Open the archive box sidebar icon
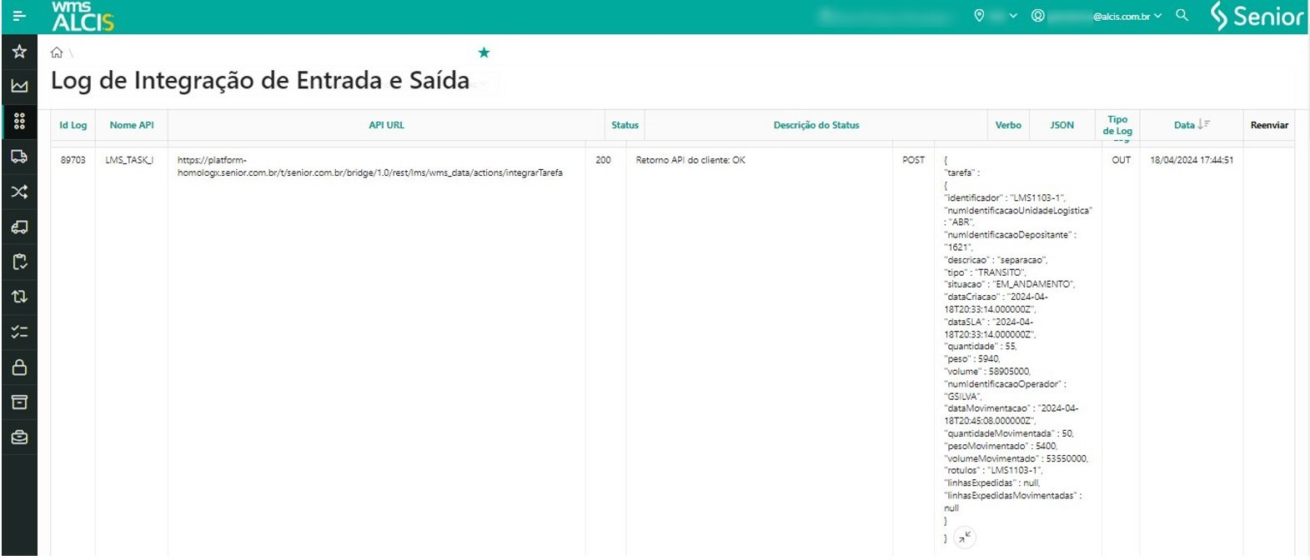Image resolution: width=1310 pixels, height=560 pixels. pos(19,402)
